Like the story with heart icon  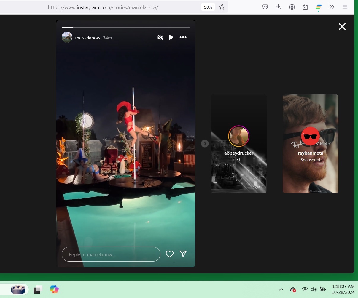click(x=170, y=254)
